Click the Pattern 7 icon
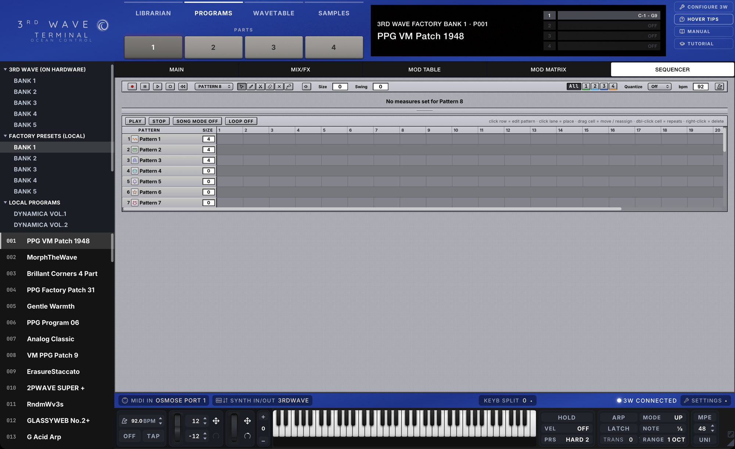735x449 pixels. point(135,203)
